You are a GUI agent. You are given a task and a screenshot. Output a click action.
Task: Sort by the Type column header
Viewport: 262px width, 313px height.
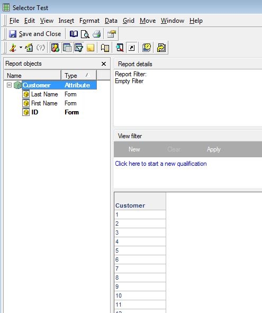[79, 75]
